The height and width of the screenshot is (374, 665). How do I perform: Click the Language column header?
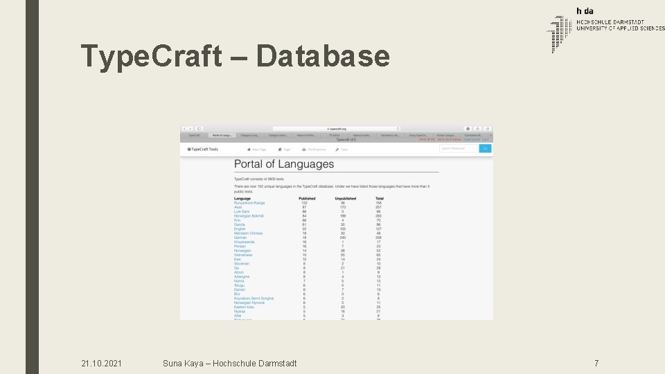(x=242, y=199)
